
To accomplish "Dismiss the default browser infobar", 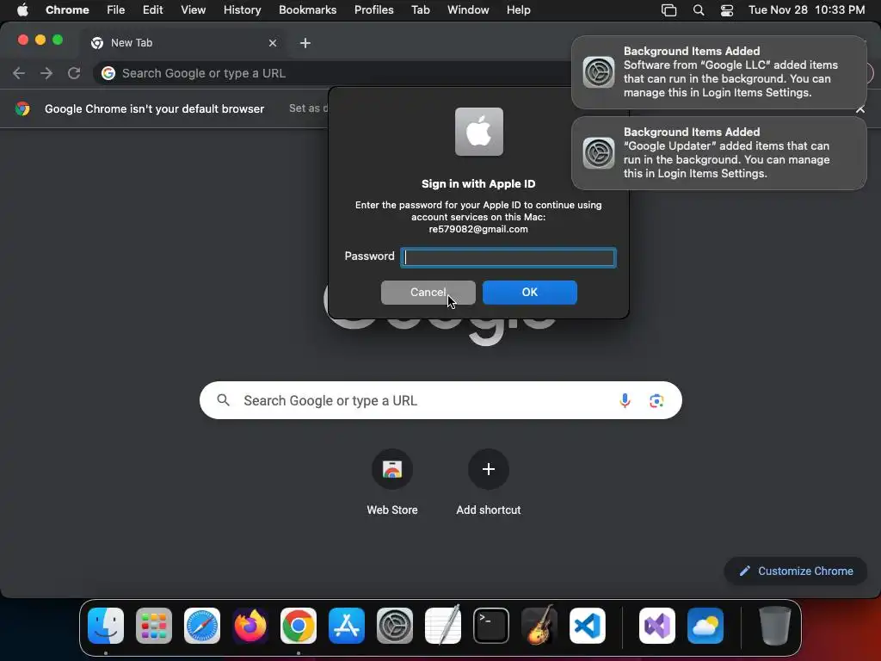I will coord(860,109).
